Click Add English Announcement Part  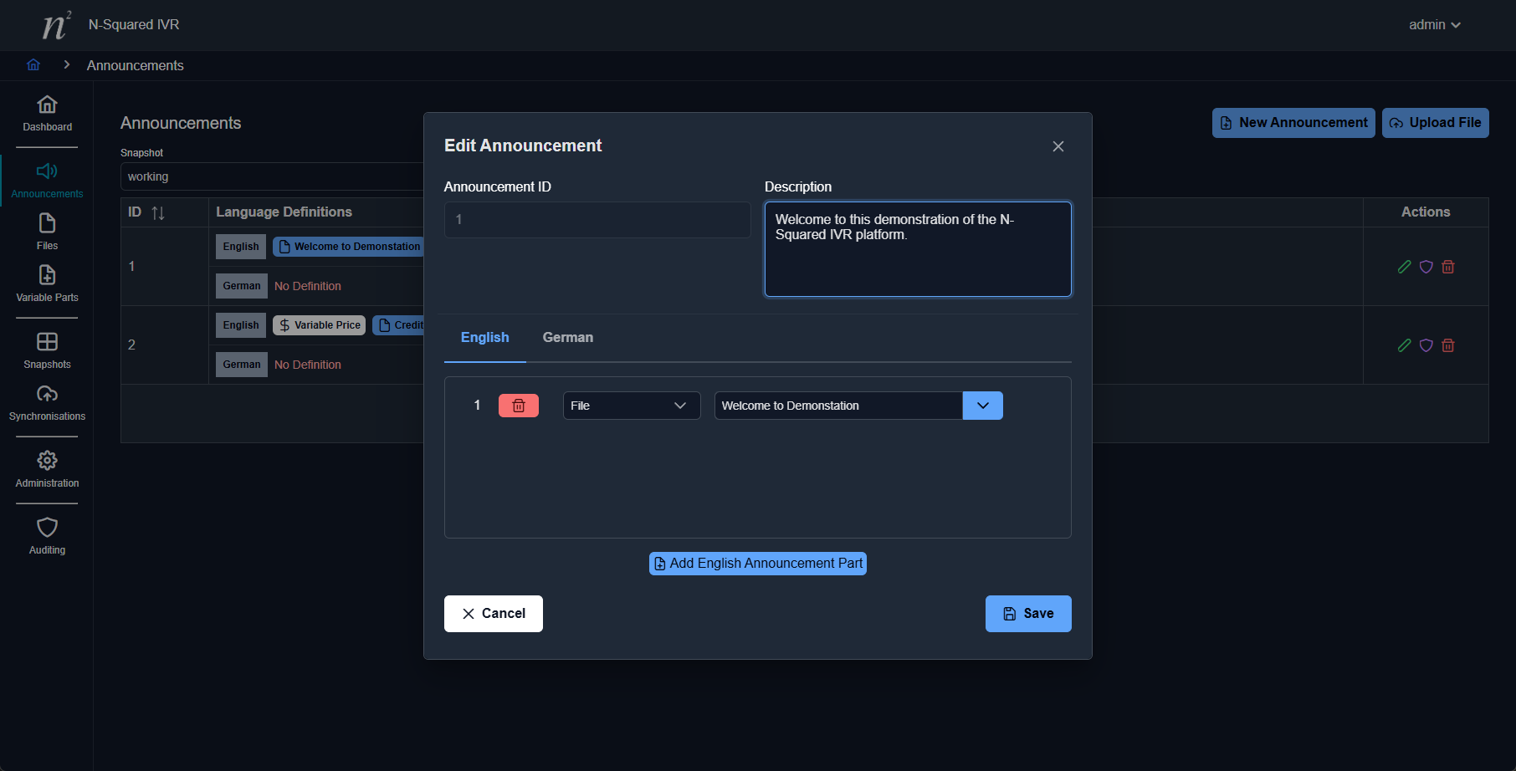tap(757, 564)
